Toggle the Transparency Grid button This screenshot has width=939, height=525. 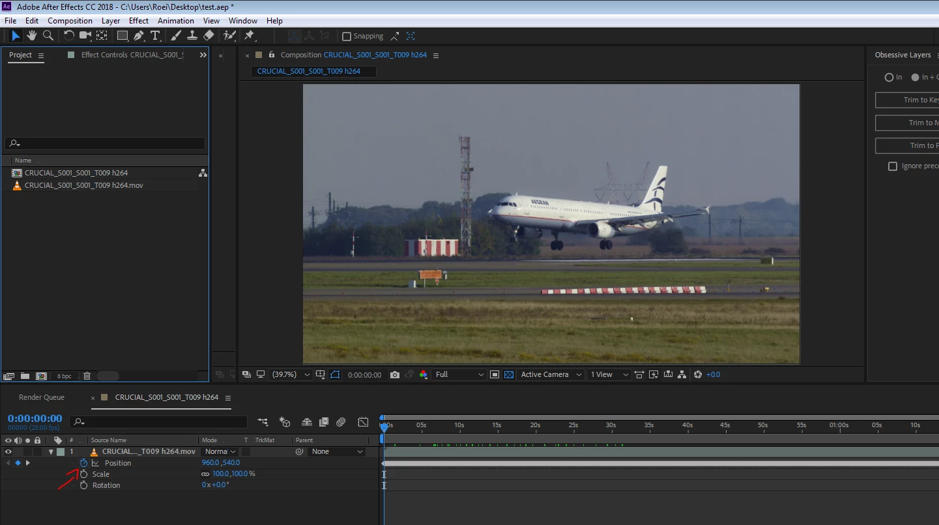(509, 374)
